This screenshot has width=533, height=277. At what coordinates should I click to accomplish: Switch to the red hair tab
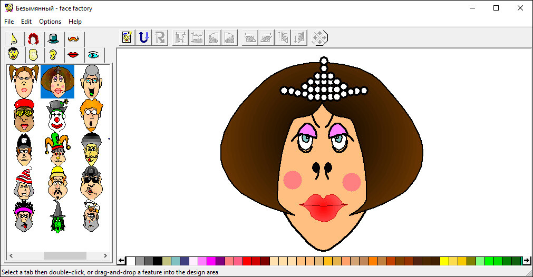coord(33,38)
